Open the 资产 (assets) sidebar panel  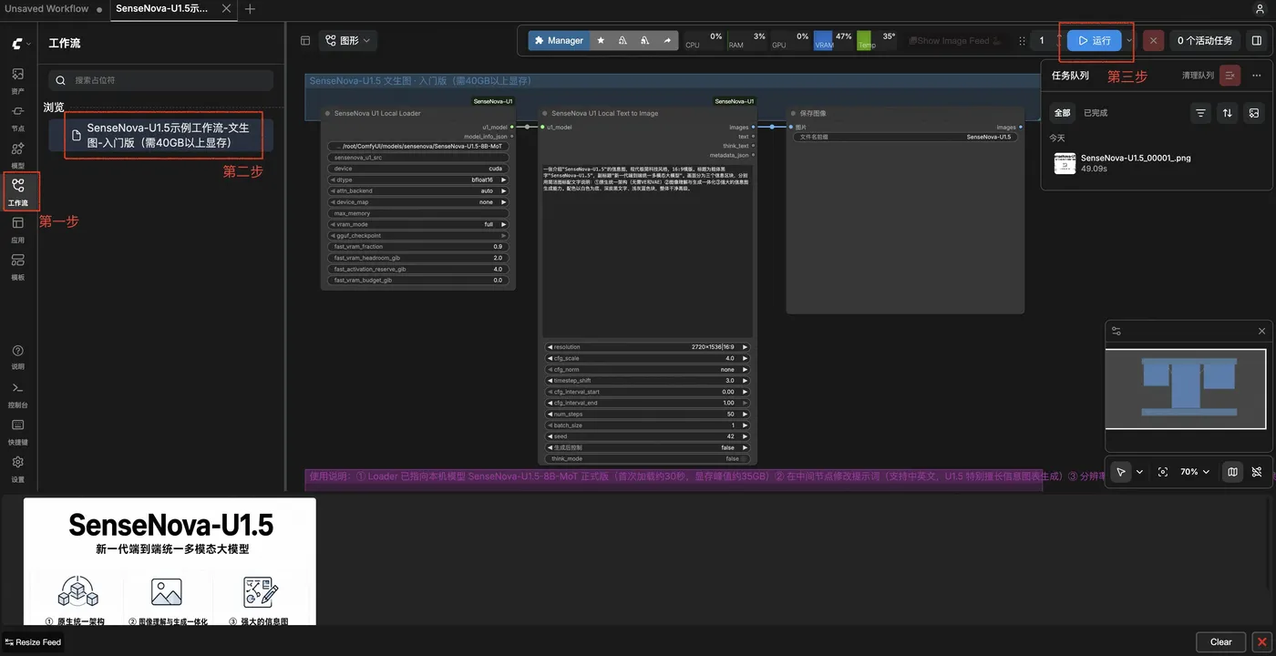tap(17, 80)
